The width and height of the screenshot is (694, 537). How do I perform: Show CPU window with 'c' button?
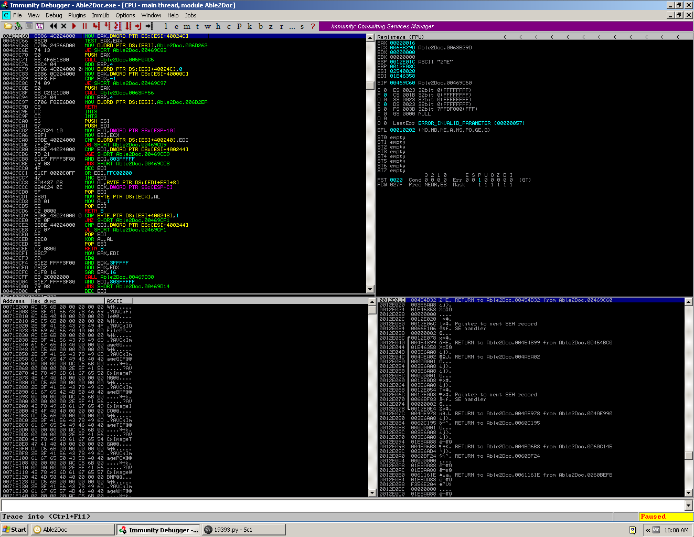coord(229,26)
